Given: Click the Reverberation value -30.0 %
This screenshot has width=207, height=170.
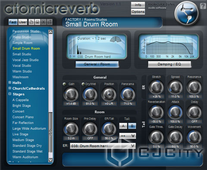Looking at the screenshot, I should [x=157, y=122].
